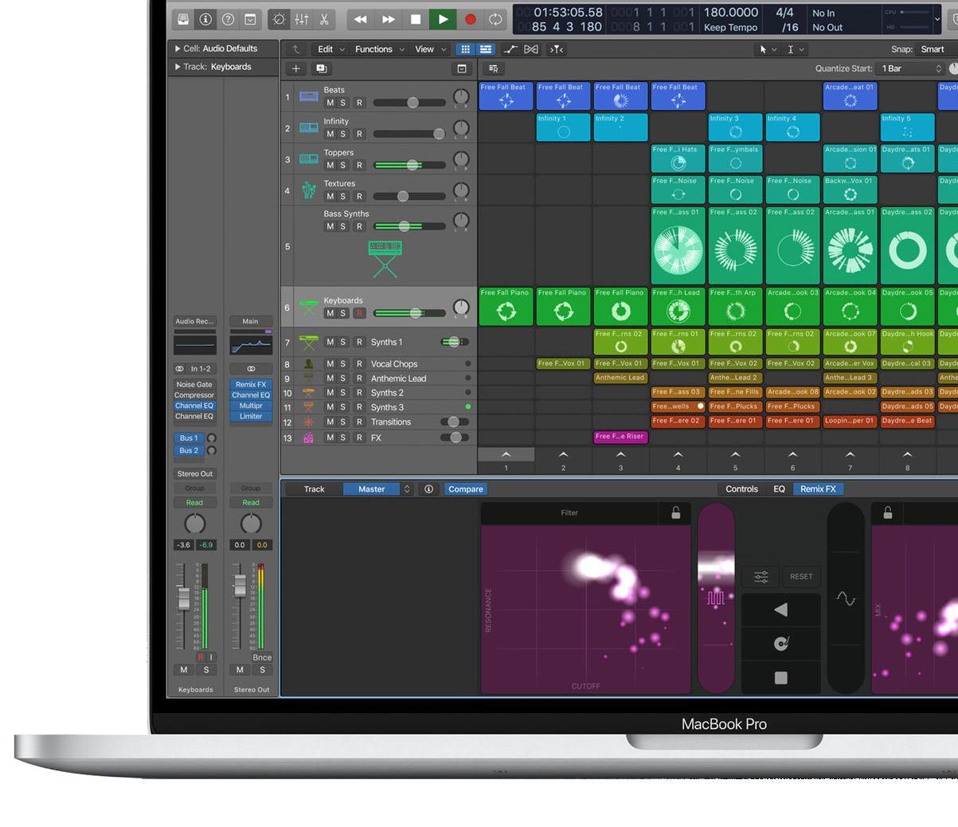Adjust the Keyboards channel volume fader
958x827 pixels.
(x=183, y=598)
